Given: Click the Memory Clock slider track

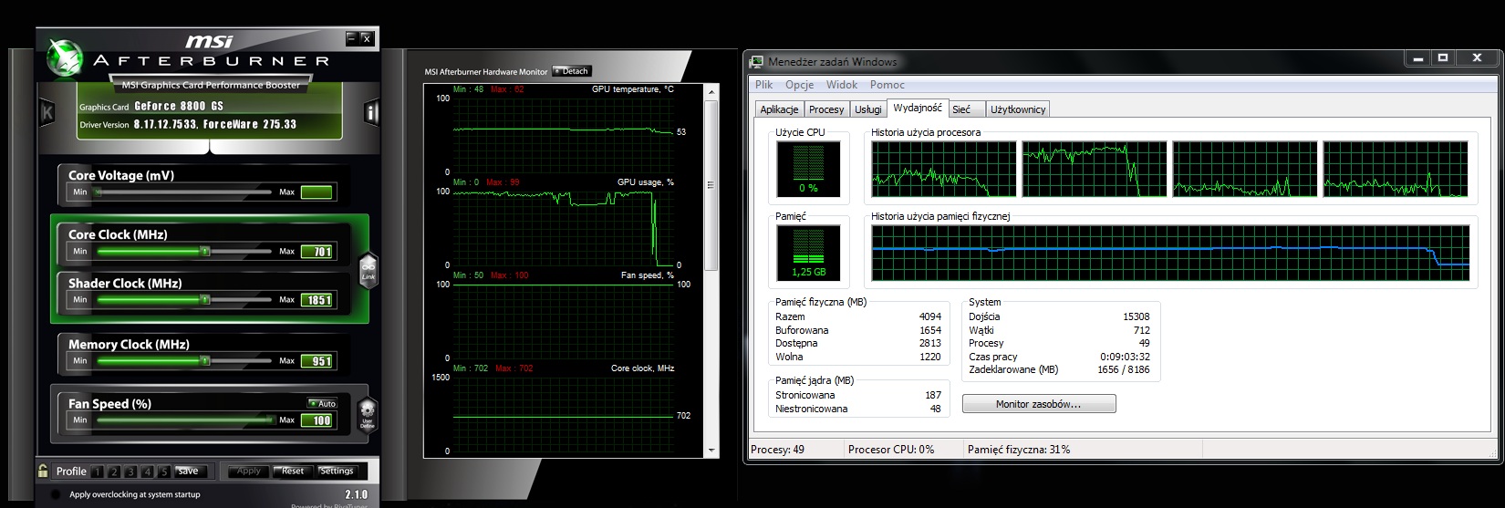Looking at the screenshot, I should pos(184,360).
